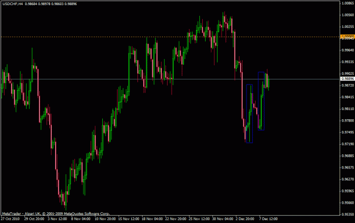The height and width of the screenshot is (223, 355).
Task: Click the 1.00255 price axis label
Action: [348, 27]
